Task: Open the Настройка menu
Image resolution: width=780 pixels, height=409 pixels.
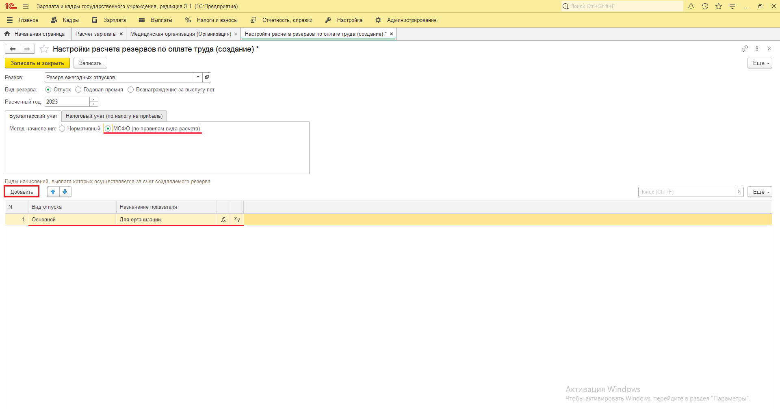Action: click(344, 20)
